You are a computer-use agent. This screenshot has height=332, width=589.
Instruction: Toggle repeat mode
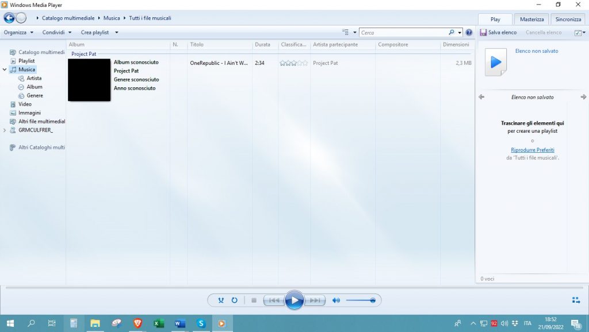pyautogui.click(x=235, y=300)
